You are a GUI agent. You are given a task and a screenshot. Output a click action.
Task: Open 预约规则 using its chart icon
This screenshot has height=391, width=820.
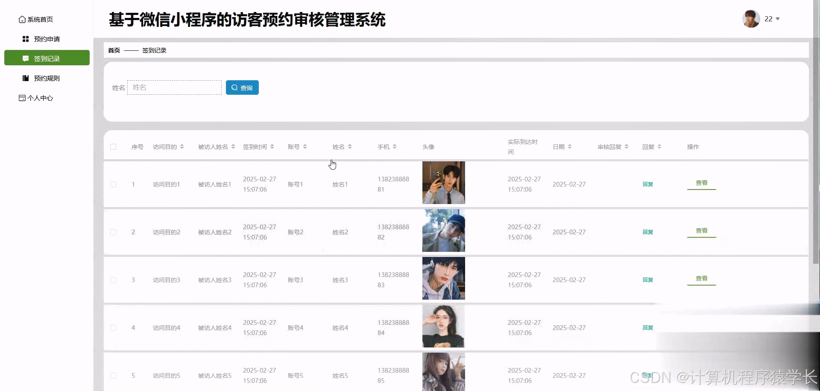click(x=26, y=78)
